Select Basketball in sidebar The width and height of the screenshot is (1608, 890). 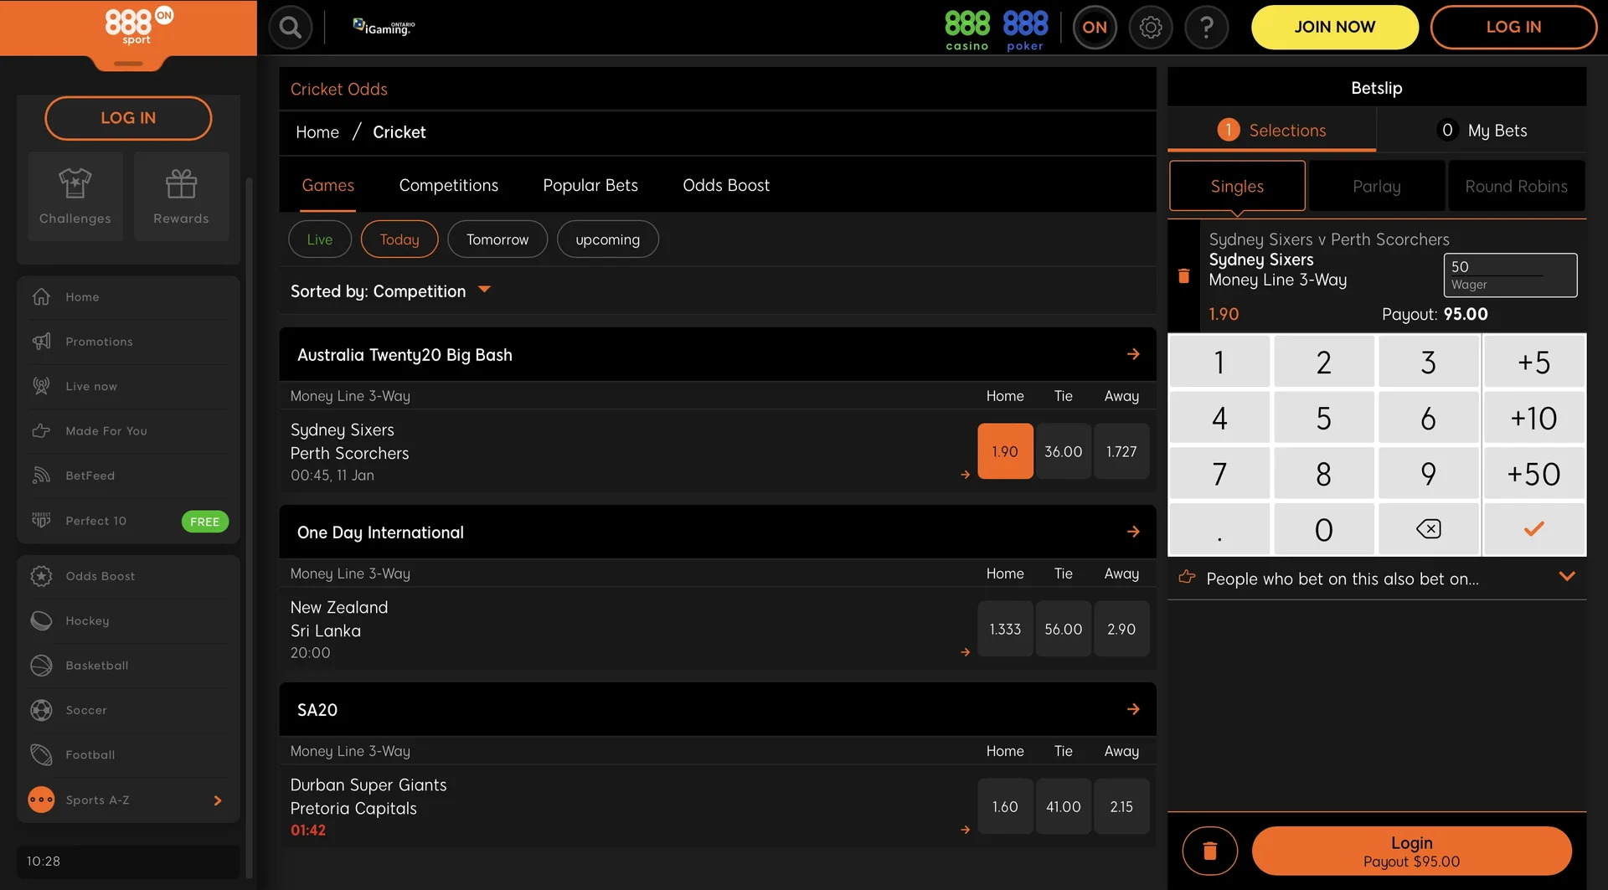tap(128, 666)
